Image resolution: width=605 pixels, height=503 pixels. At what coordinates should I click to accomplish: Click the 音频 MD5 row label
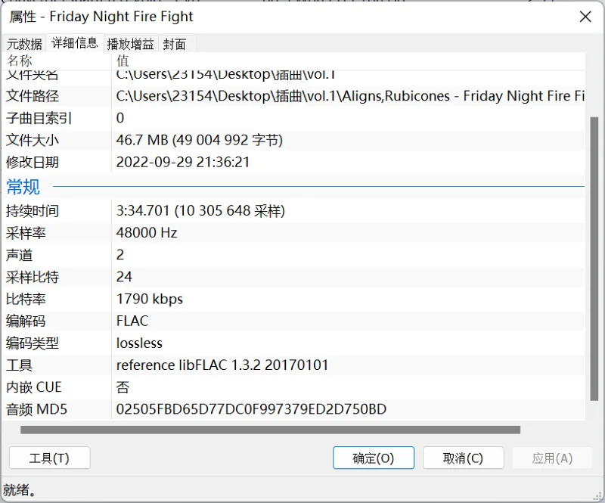pyautogui.click(x=36, y=409)
